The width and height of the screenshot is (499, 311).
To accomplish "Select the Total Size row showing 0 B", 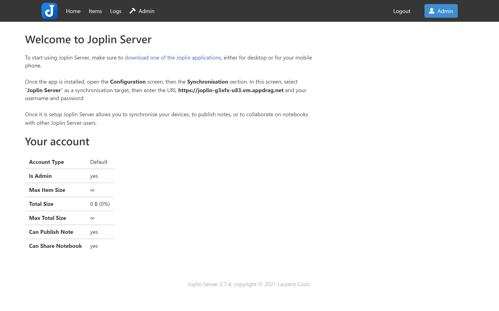I will [100, 204].
